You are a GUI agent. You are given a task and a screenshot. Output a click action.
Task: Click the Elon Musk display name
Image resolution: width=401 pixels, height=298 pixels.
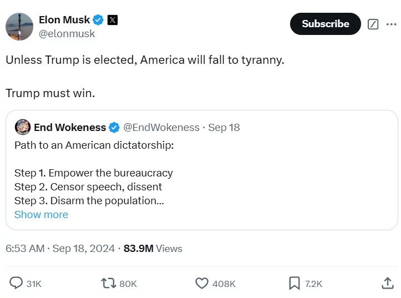point(64,20)
